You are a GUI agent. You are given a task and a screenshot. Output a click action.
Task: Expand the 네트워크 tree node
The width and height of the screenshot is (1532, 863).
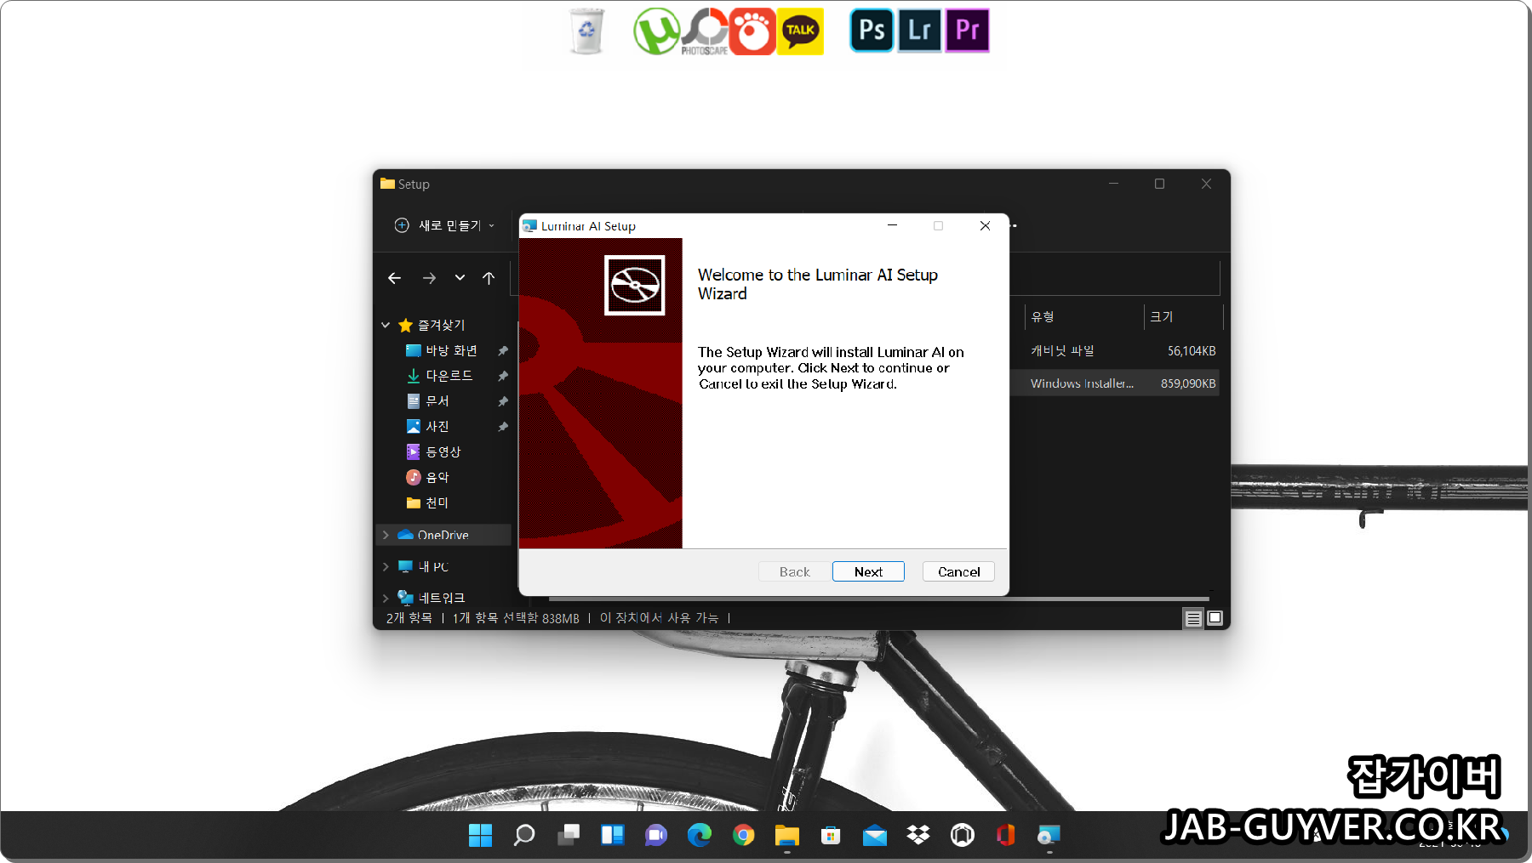[x=386, y=598]
